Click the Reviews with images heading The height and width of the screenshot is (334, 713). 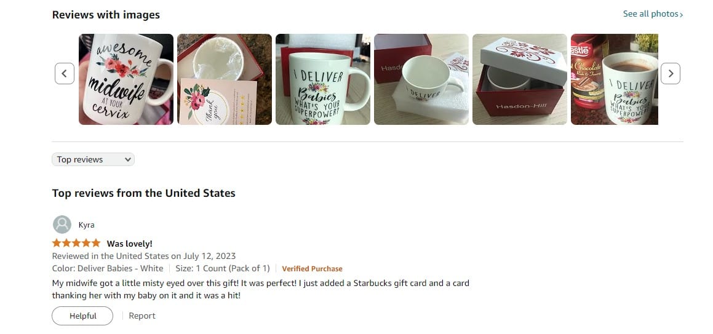click(106, 15)
